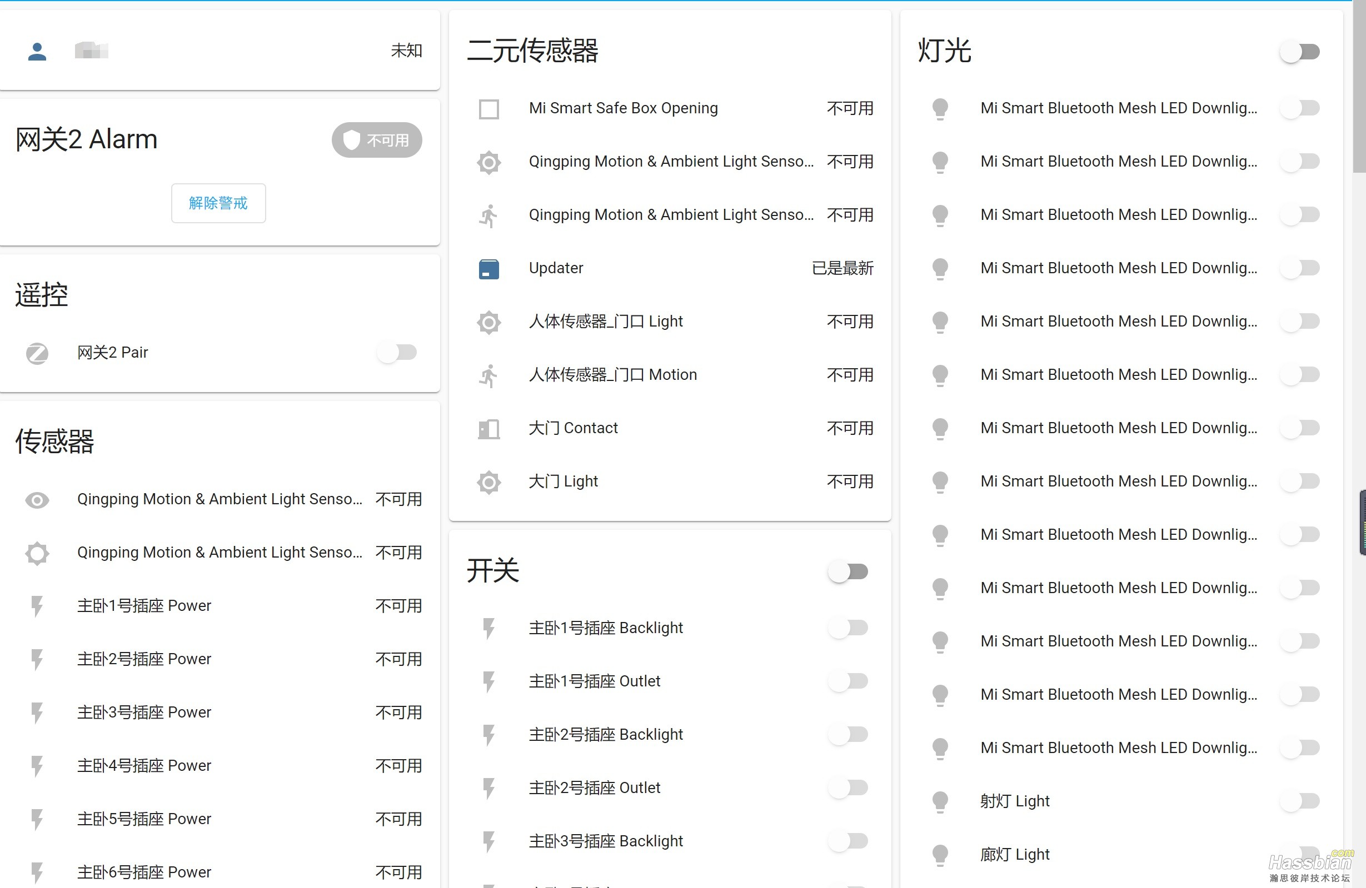This screenshot has width=1366, height=888.
Task: Click brightness icon of 人体传感器_门口 Light
Action: (489, 323)
